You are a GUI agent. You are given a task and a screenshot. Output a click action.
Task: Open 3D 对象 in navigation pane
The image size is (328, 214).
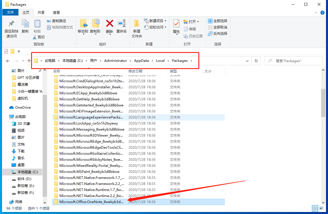point(21,123)
